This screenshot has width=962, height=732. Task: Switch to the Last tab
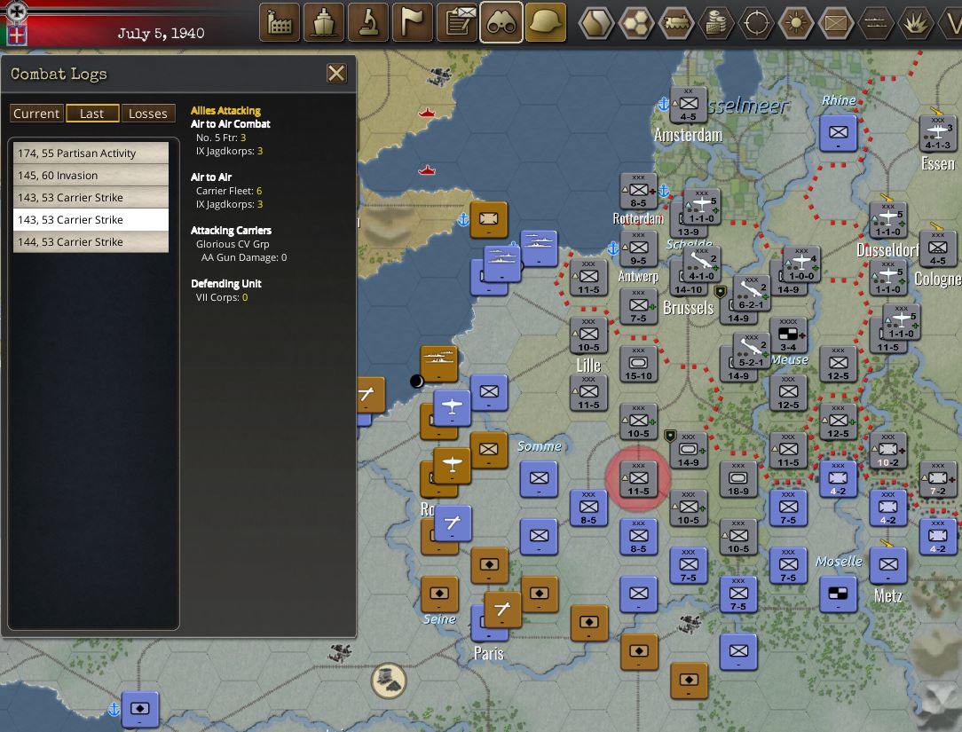click(92, 114)
